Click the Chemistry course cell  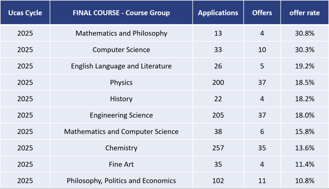121,148
